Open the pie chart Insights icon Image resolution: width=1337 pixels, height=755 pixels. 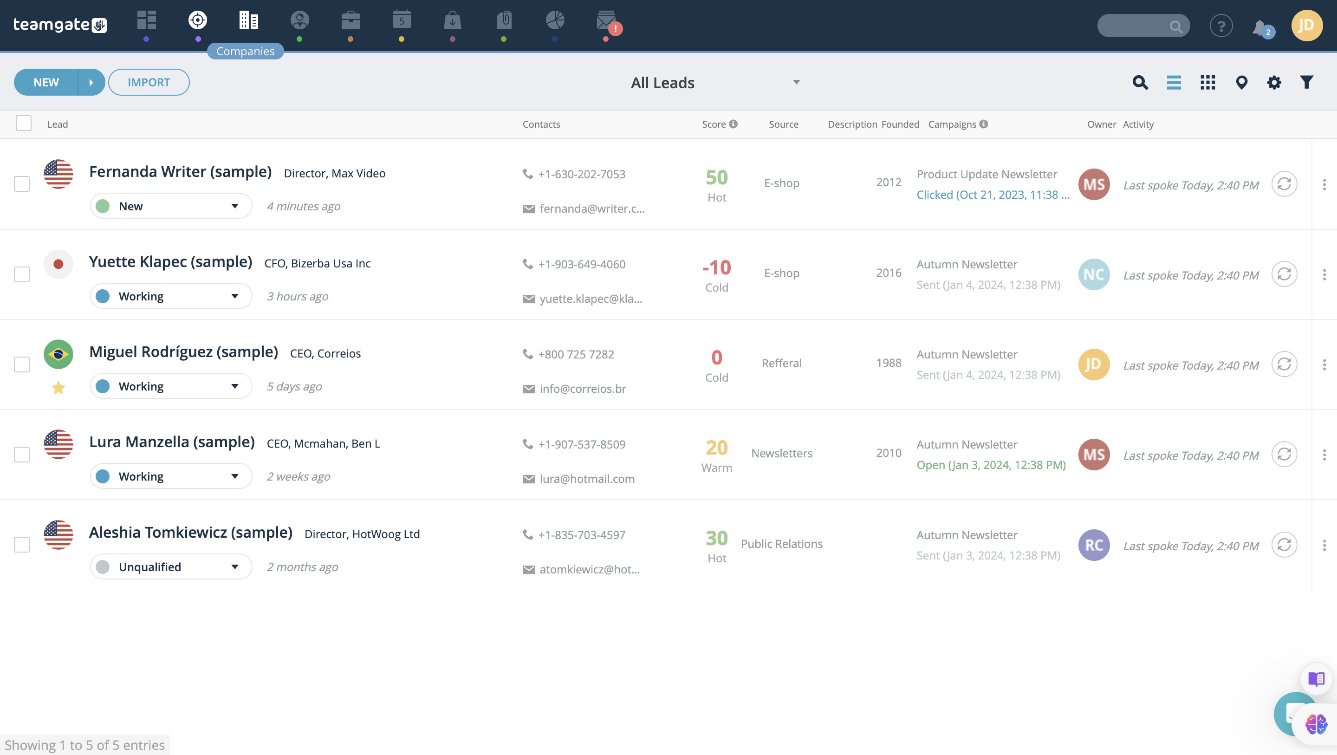click(555, 21)
